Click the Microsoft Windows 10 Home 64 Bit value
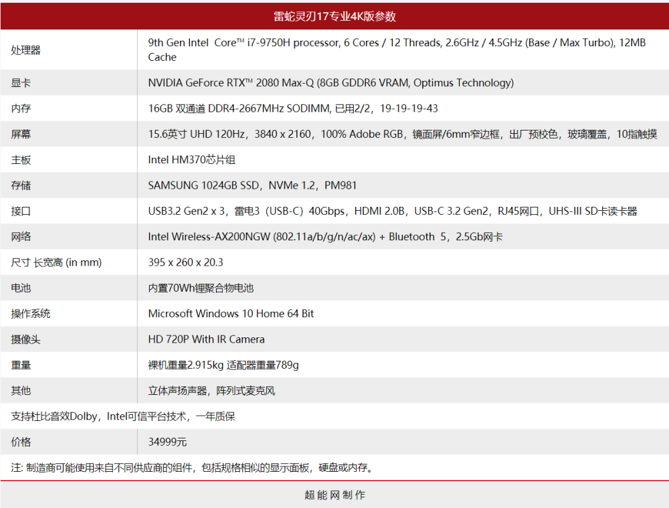 coord(231,313)
